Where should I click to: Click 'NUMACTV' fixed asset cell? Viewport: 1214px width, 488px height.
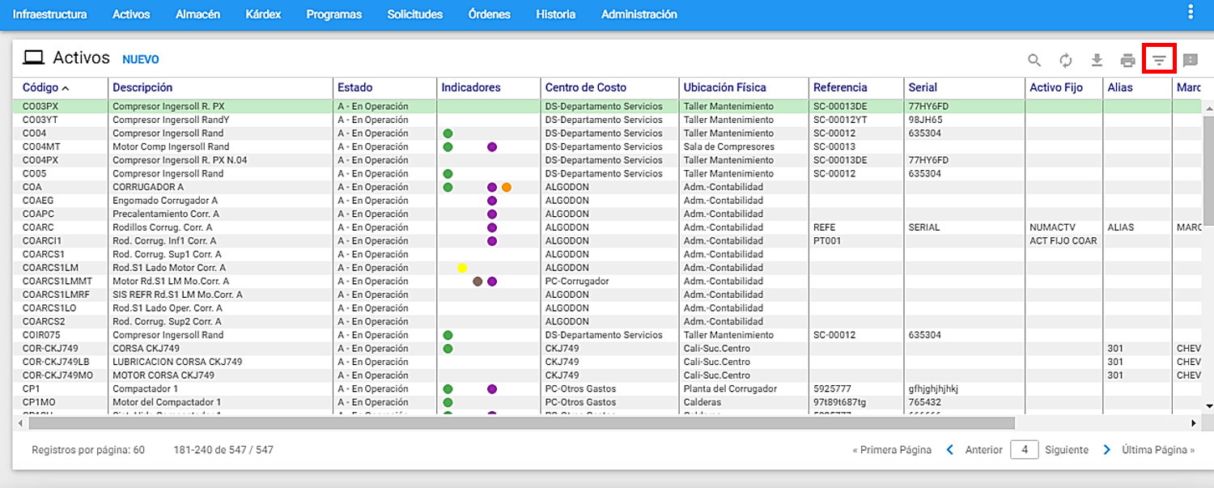[1052, 227]
